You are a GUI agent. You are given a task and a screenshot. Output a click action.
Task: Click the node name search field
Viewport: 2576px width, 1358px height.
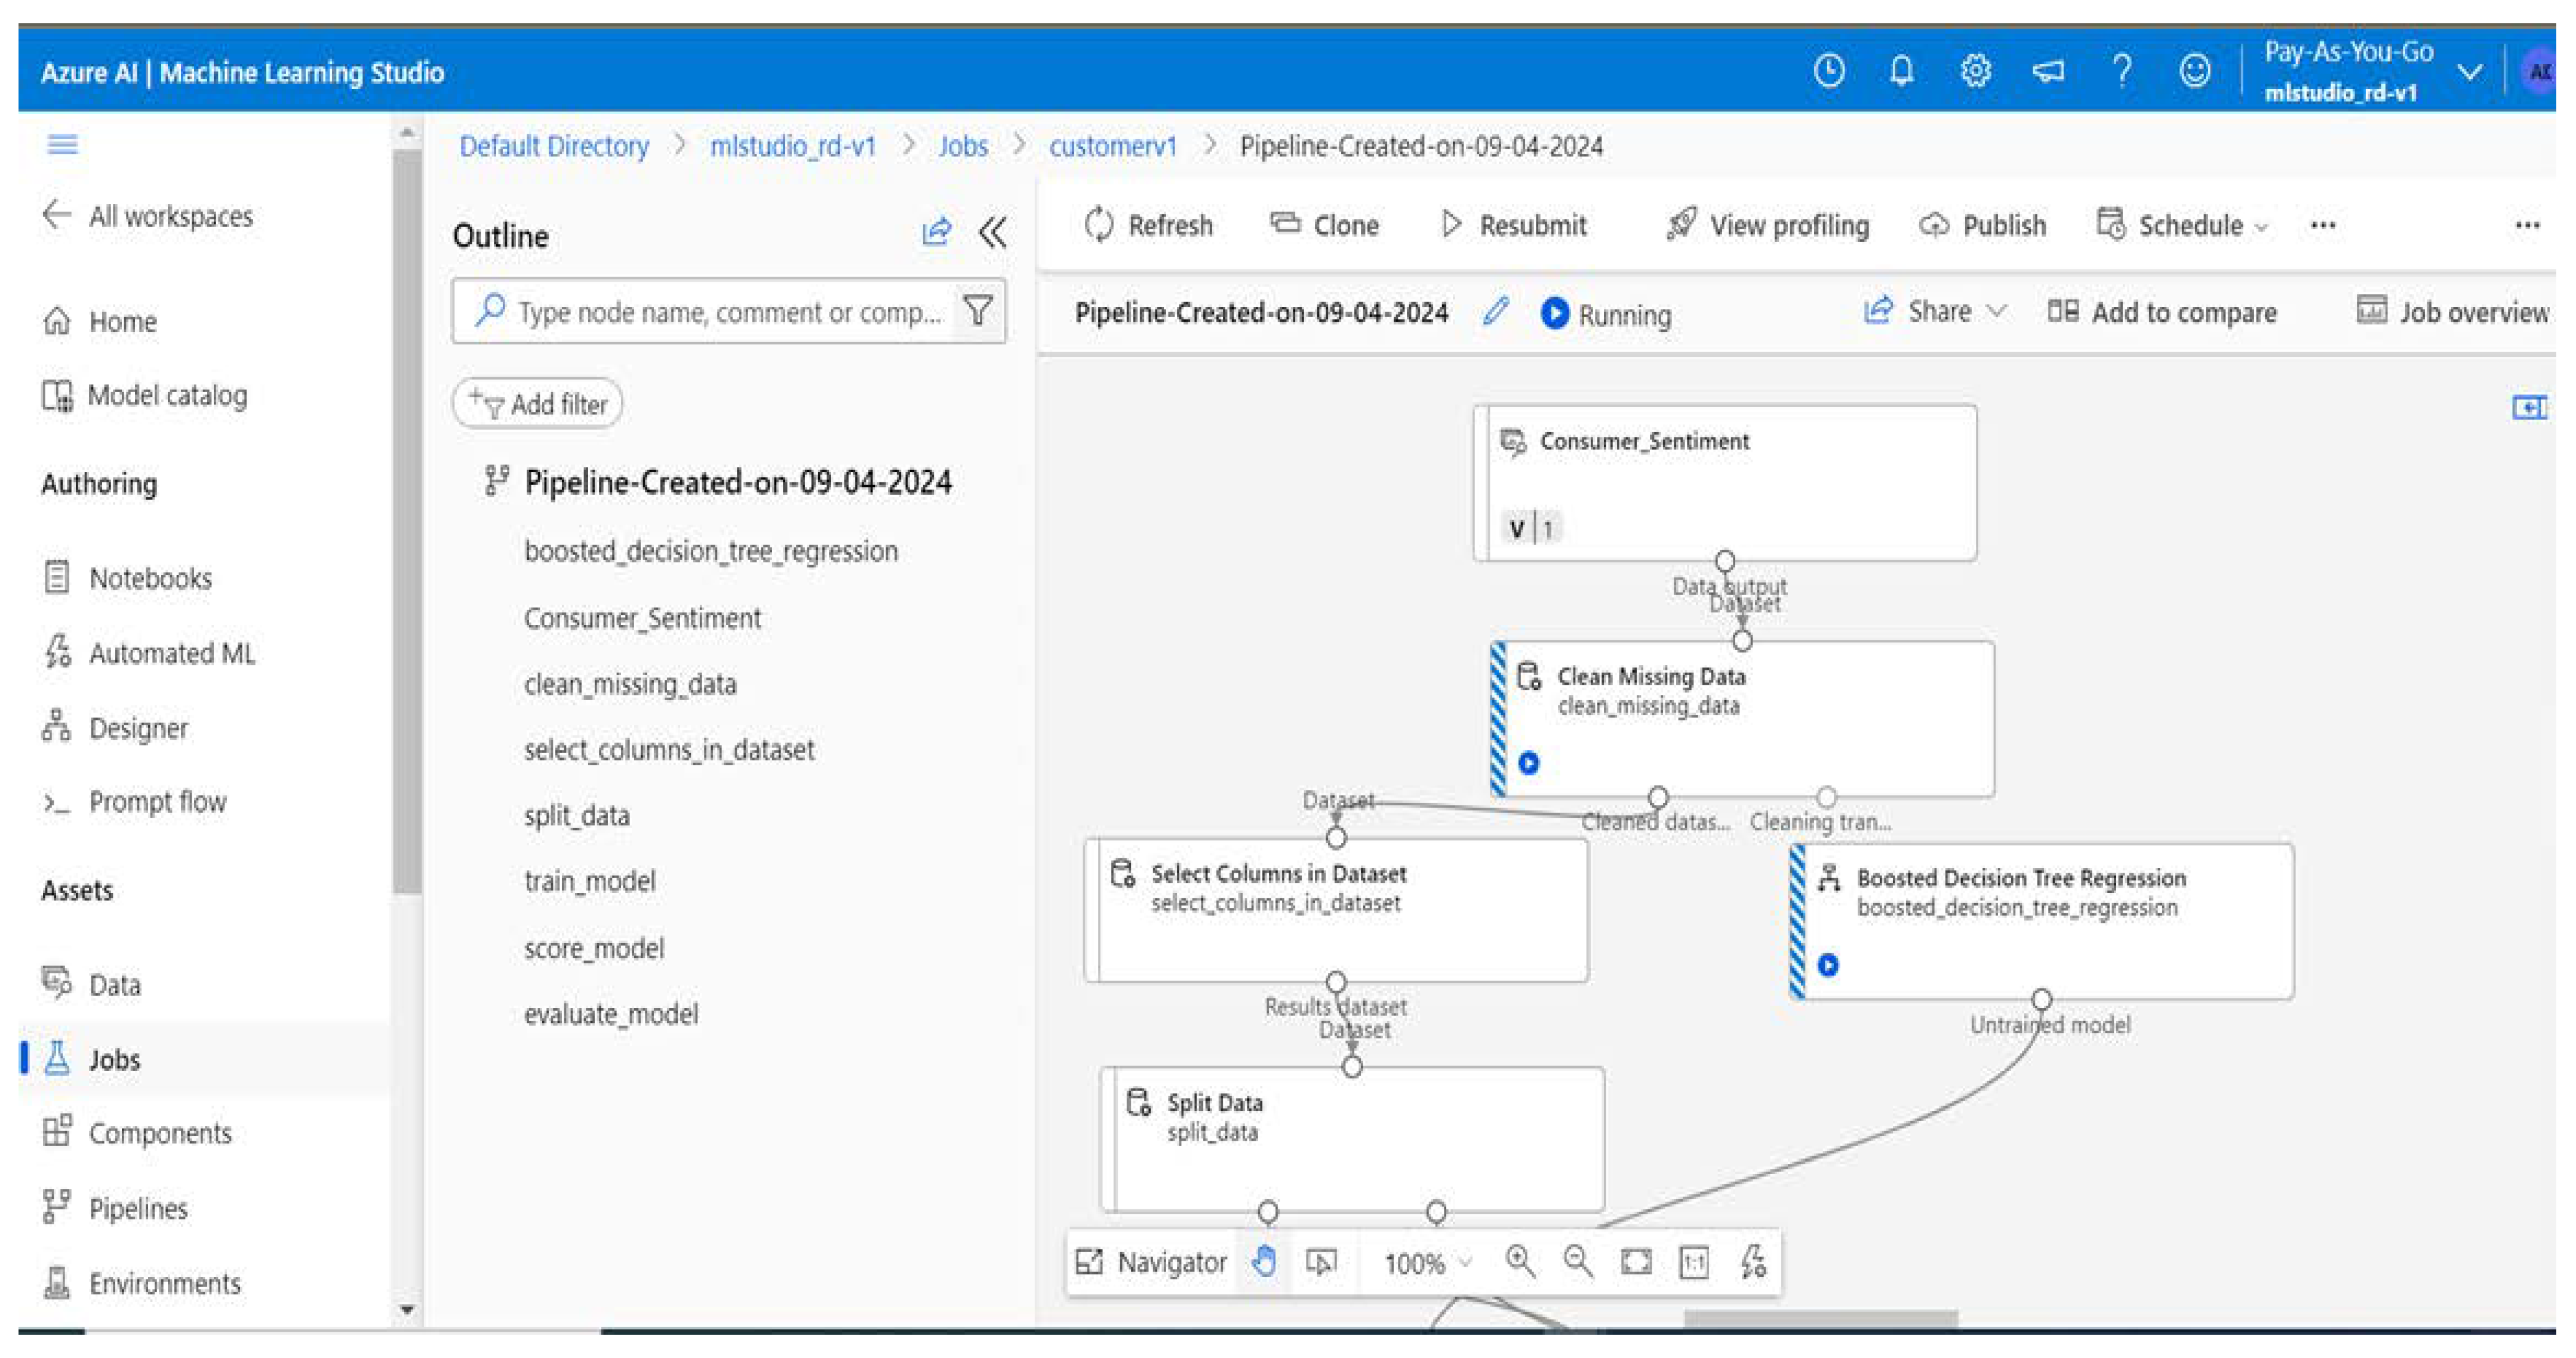tap(728, 312)
